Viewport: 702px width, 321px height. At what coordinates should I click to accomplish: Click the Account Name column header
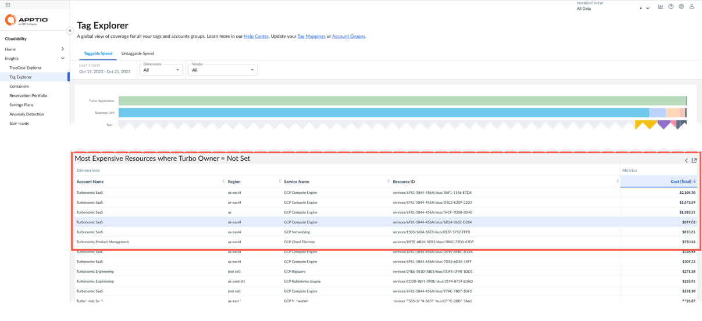pyautogui.click(x=90, y=181)
